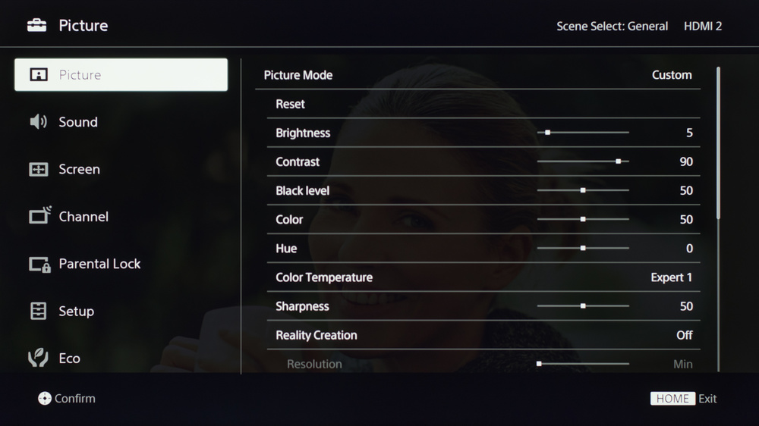Click the Sharpness slider track
Screen dimensions: 759x426
[x=583, y=306]
